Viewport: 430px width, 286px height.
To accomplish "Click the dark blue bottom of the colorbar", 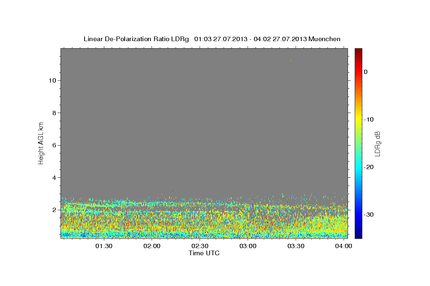I will (x=358, y=235).
